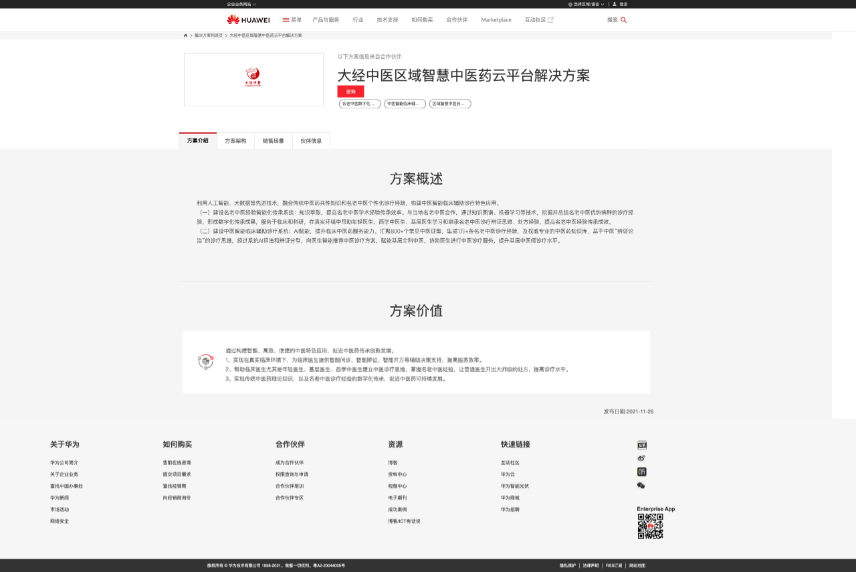Viewport: 856px width, 572px height.
Task: Open RSS订阅 in bottom bar
Action: point(614,566)
